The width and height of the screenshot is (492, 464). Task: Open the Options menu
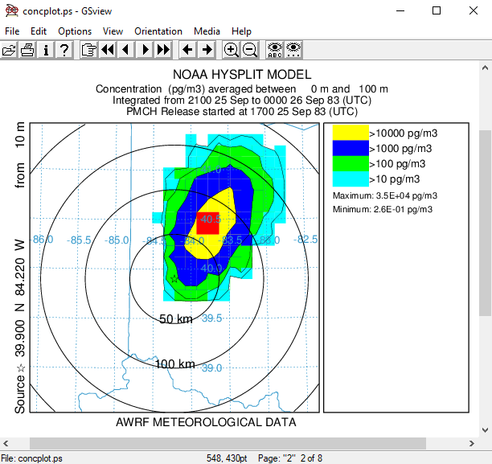point(75,31)
